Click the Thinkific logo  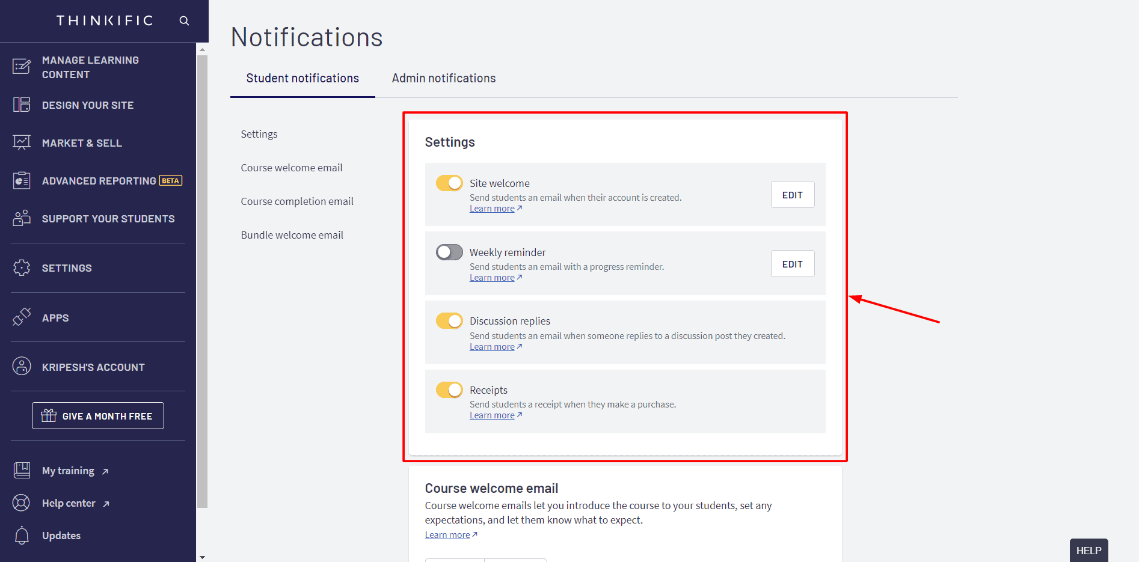point(105,21)
